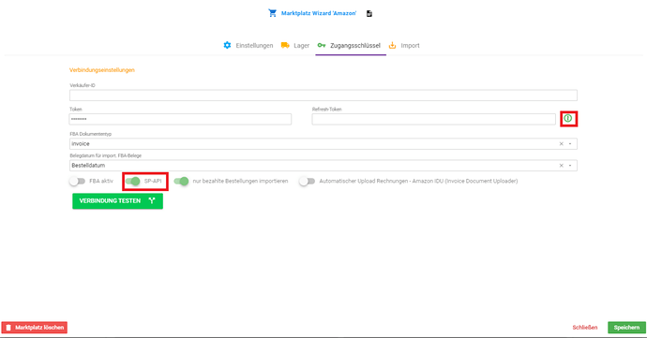
Task: Click the orange download icon for Import
Action: 392,45
